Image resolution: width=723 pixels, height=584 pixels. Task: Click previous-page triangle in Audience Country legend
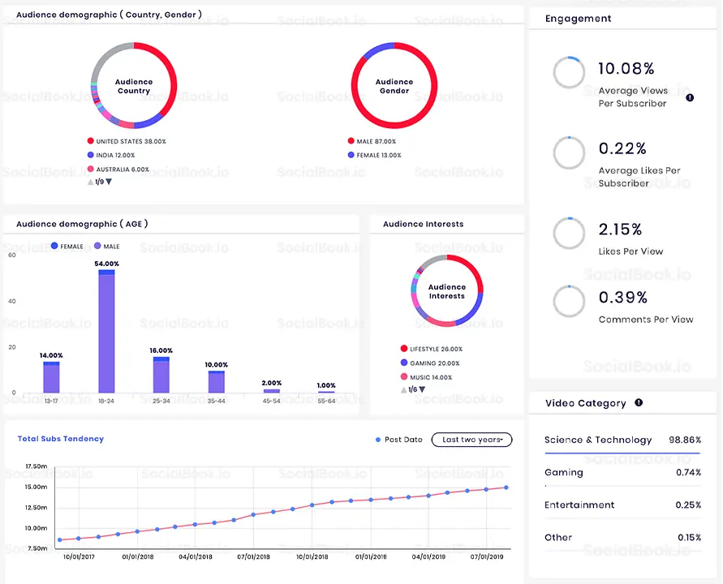click(91, 182)
